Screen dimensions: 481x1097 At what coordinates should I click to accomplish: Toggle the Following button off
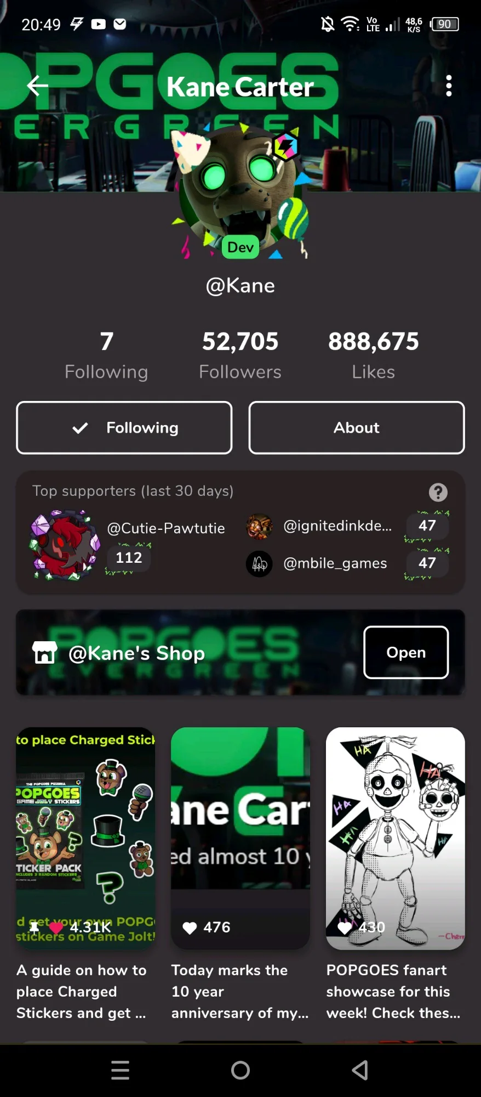pos(124,428)
